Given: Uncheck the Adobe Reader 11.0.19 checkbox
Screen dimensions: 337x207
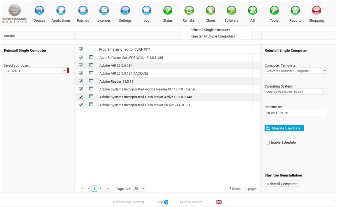Looking at the screenshot, I should pos(81,81).
